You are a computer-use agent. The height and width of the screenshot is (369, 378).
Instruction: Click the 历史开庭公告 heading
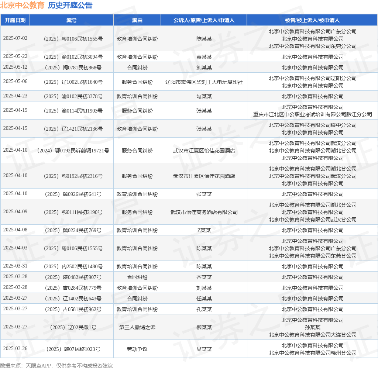coord(70,5)
